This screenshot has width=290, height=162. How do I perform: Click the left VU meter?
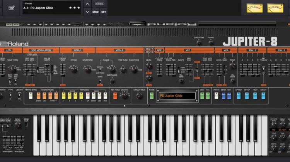pos(254,8)
